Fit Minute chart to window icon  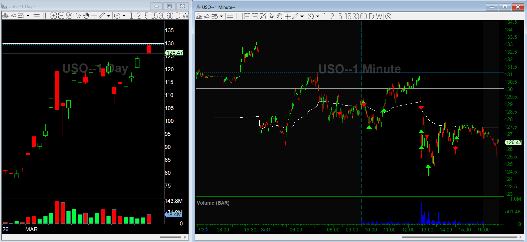click(263, 16)
